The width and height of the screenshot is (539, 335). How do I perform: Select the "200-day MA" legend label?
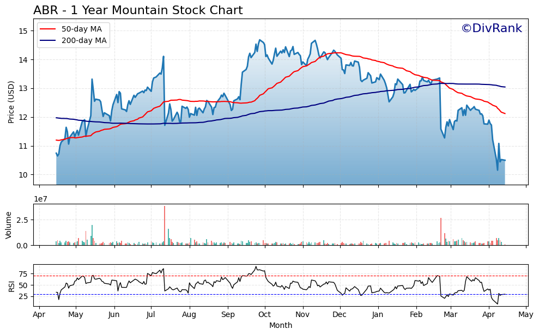click(x=84, y=40)
